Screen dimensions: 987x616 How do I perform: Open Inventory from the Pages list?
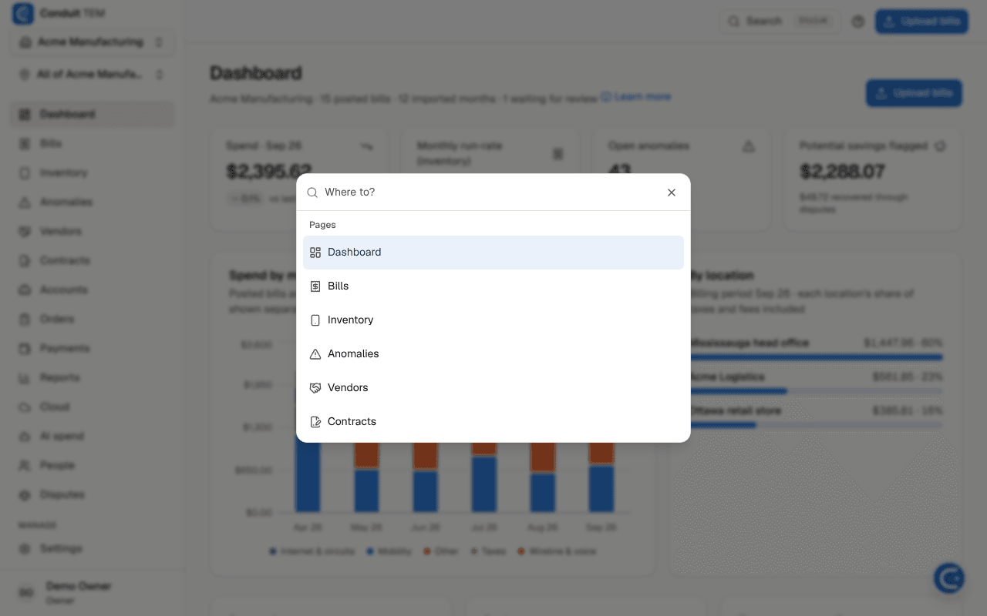pos(493,320)
